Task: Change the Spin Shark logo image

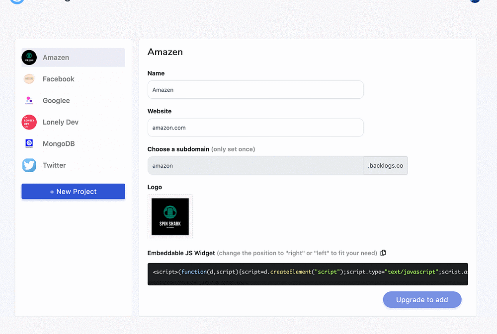Action: 170,217
